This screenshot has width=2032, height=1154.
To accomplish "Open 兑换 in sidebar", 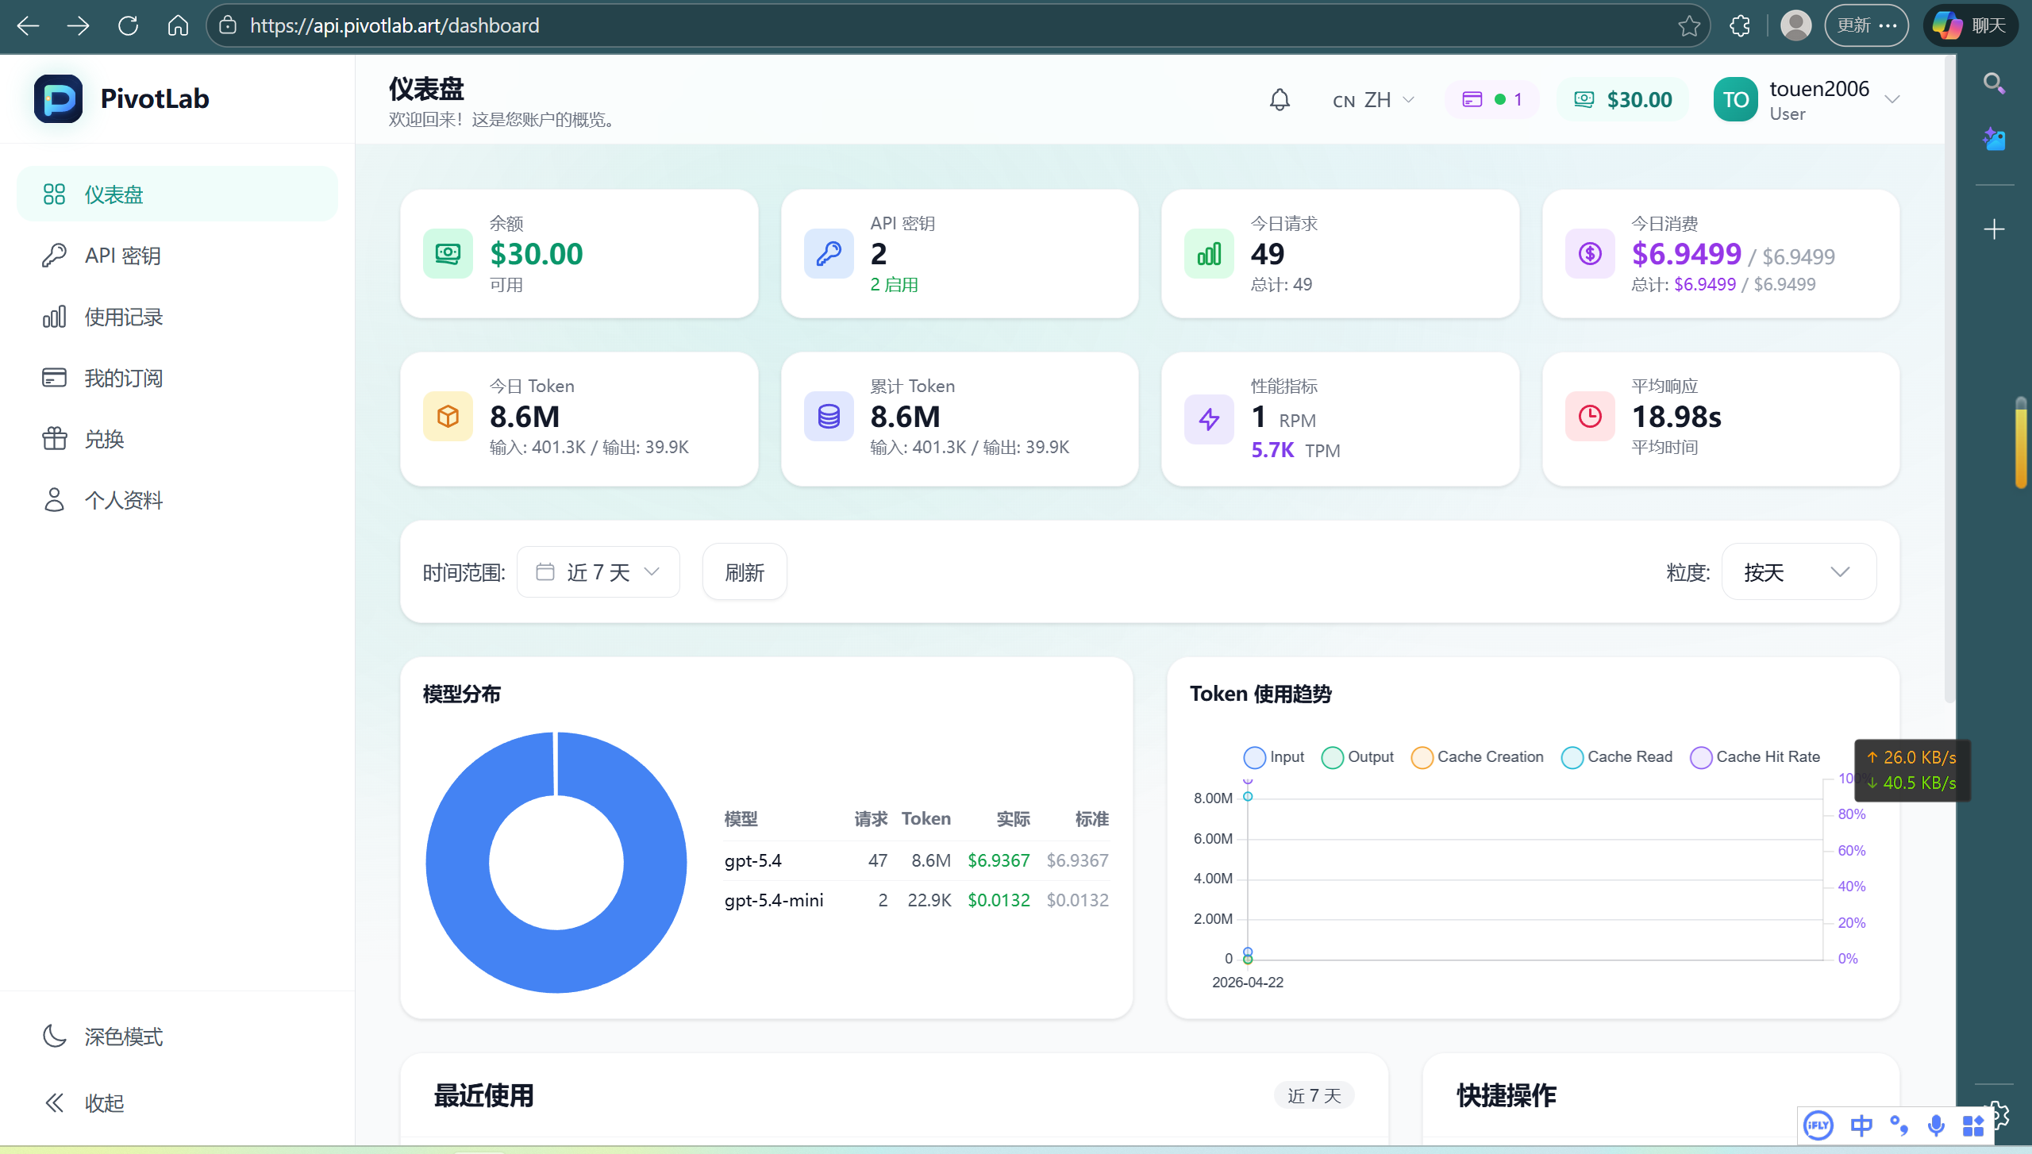I will [x=178, y=439].
